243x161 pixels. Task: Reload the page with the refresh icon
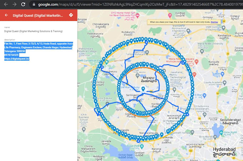pos(23,4)
